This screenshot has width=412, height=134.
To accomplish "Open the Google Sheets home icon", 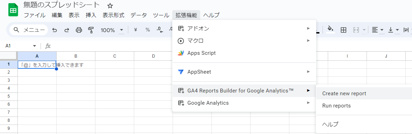I will point(13,10).
